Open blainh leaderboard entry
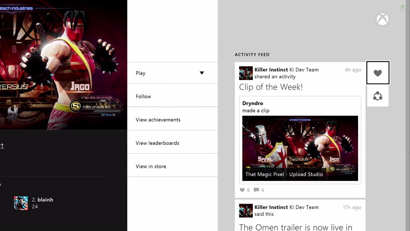 (x=34, y=203)
